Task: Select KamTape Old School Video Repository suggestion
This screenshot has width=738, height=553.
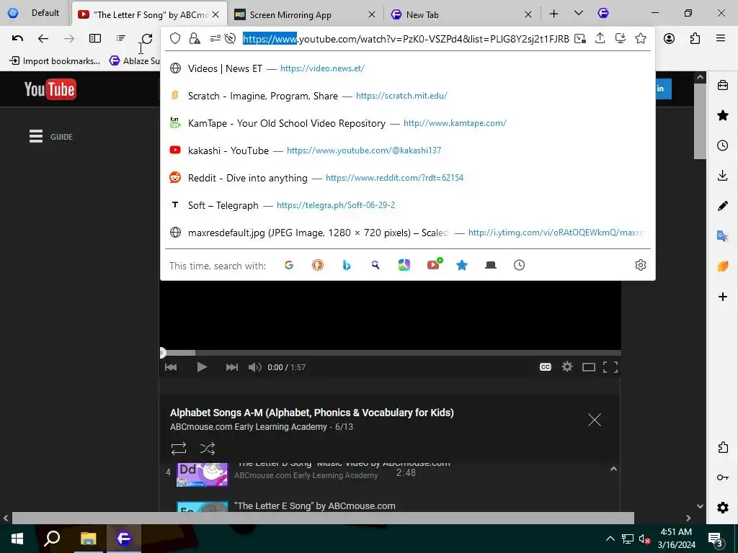Action: click(x=408, y=123)
